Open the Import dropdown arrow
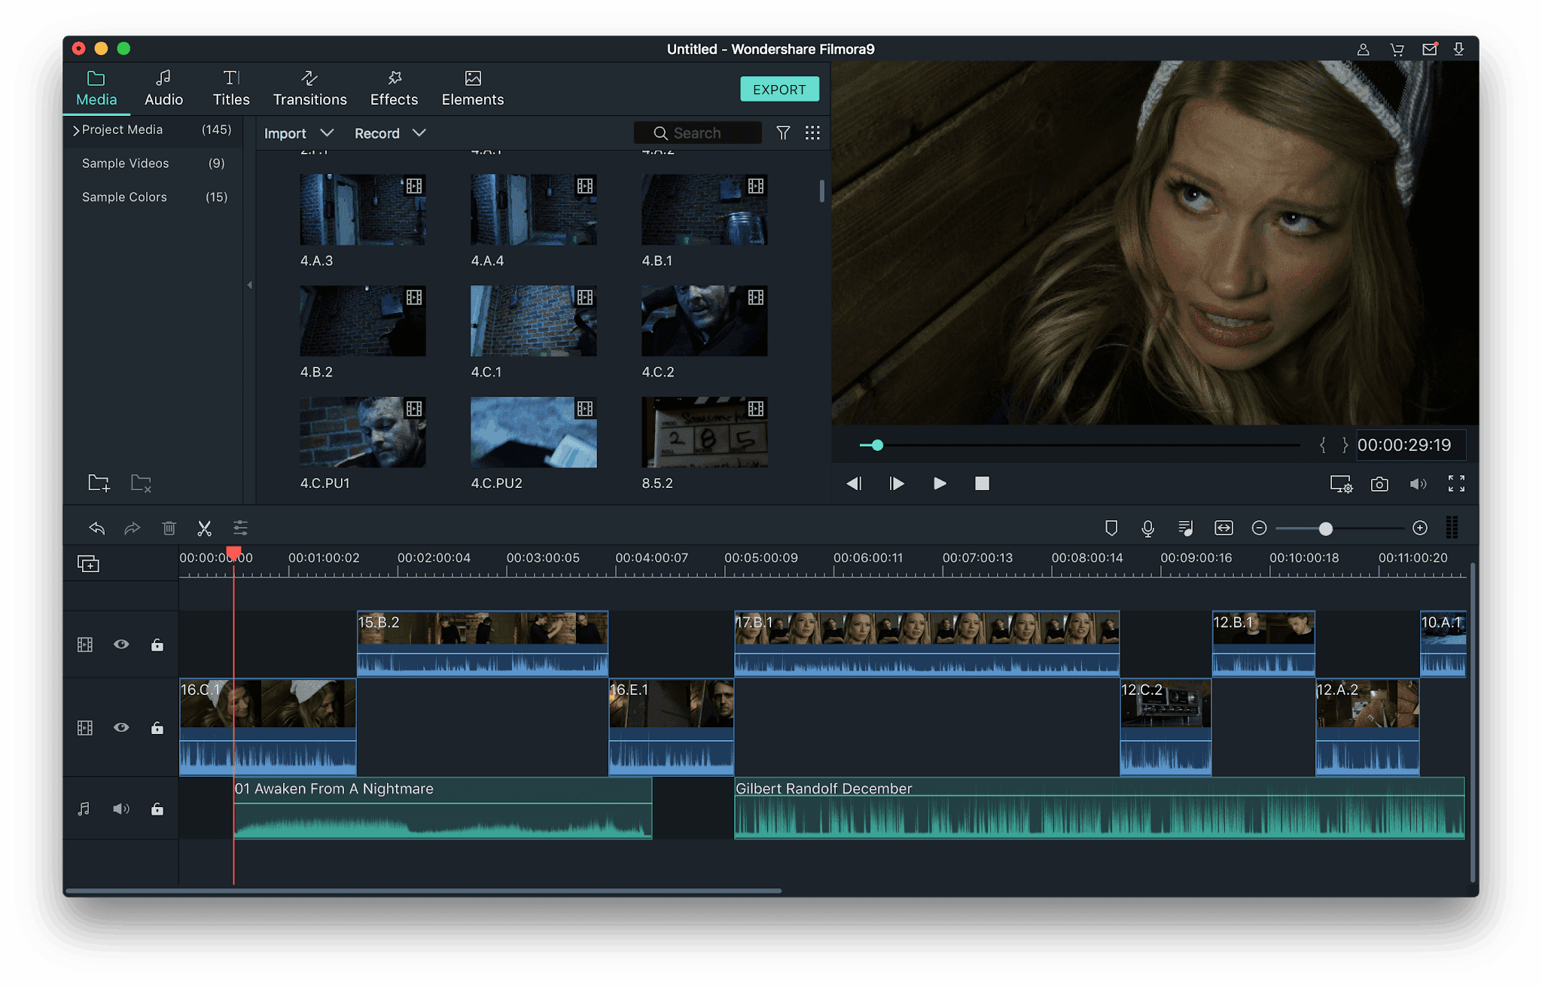 click(x=327, y=133)
